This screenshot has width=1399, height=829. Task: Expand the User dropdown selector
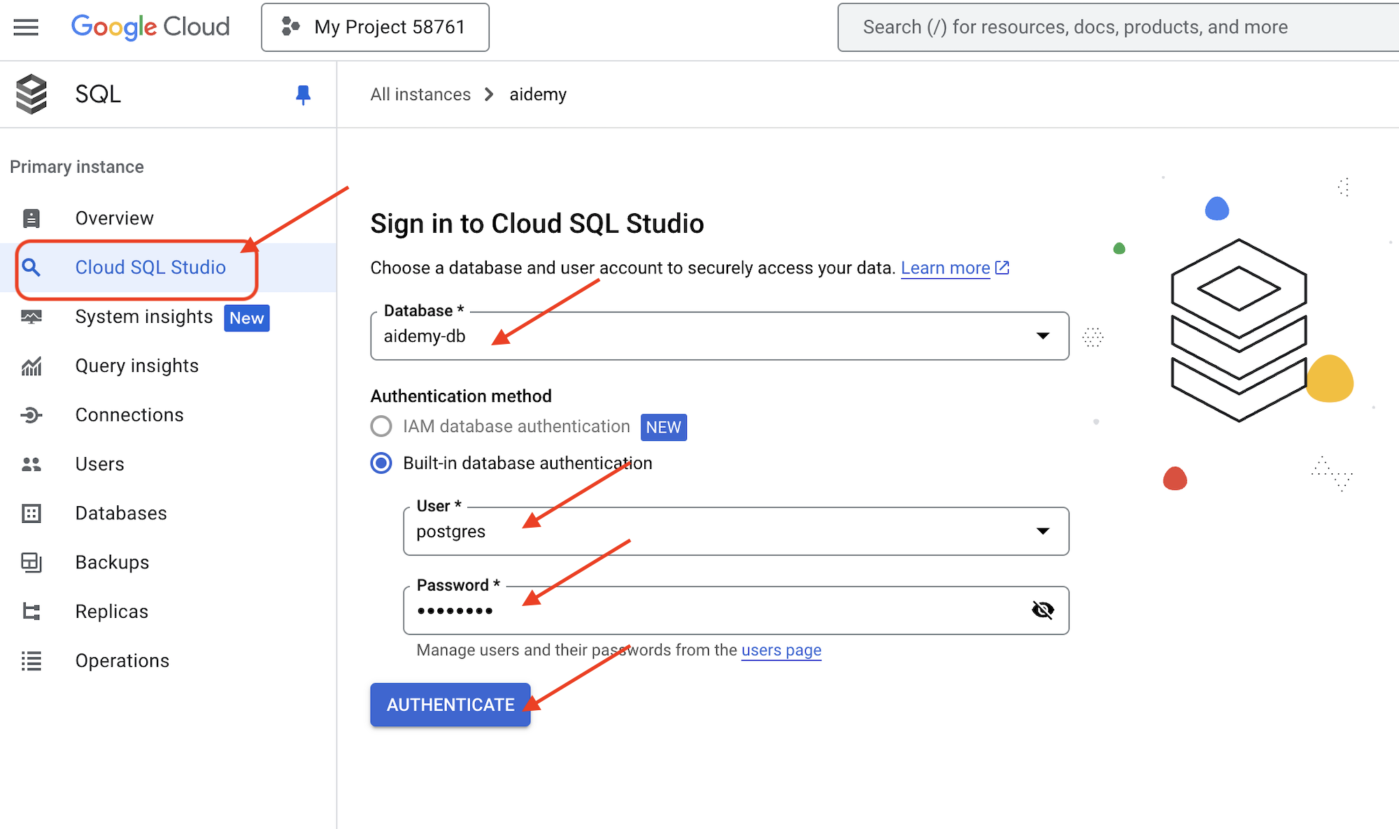click(x=1042, y=532)
